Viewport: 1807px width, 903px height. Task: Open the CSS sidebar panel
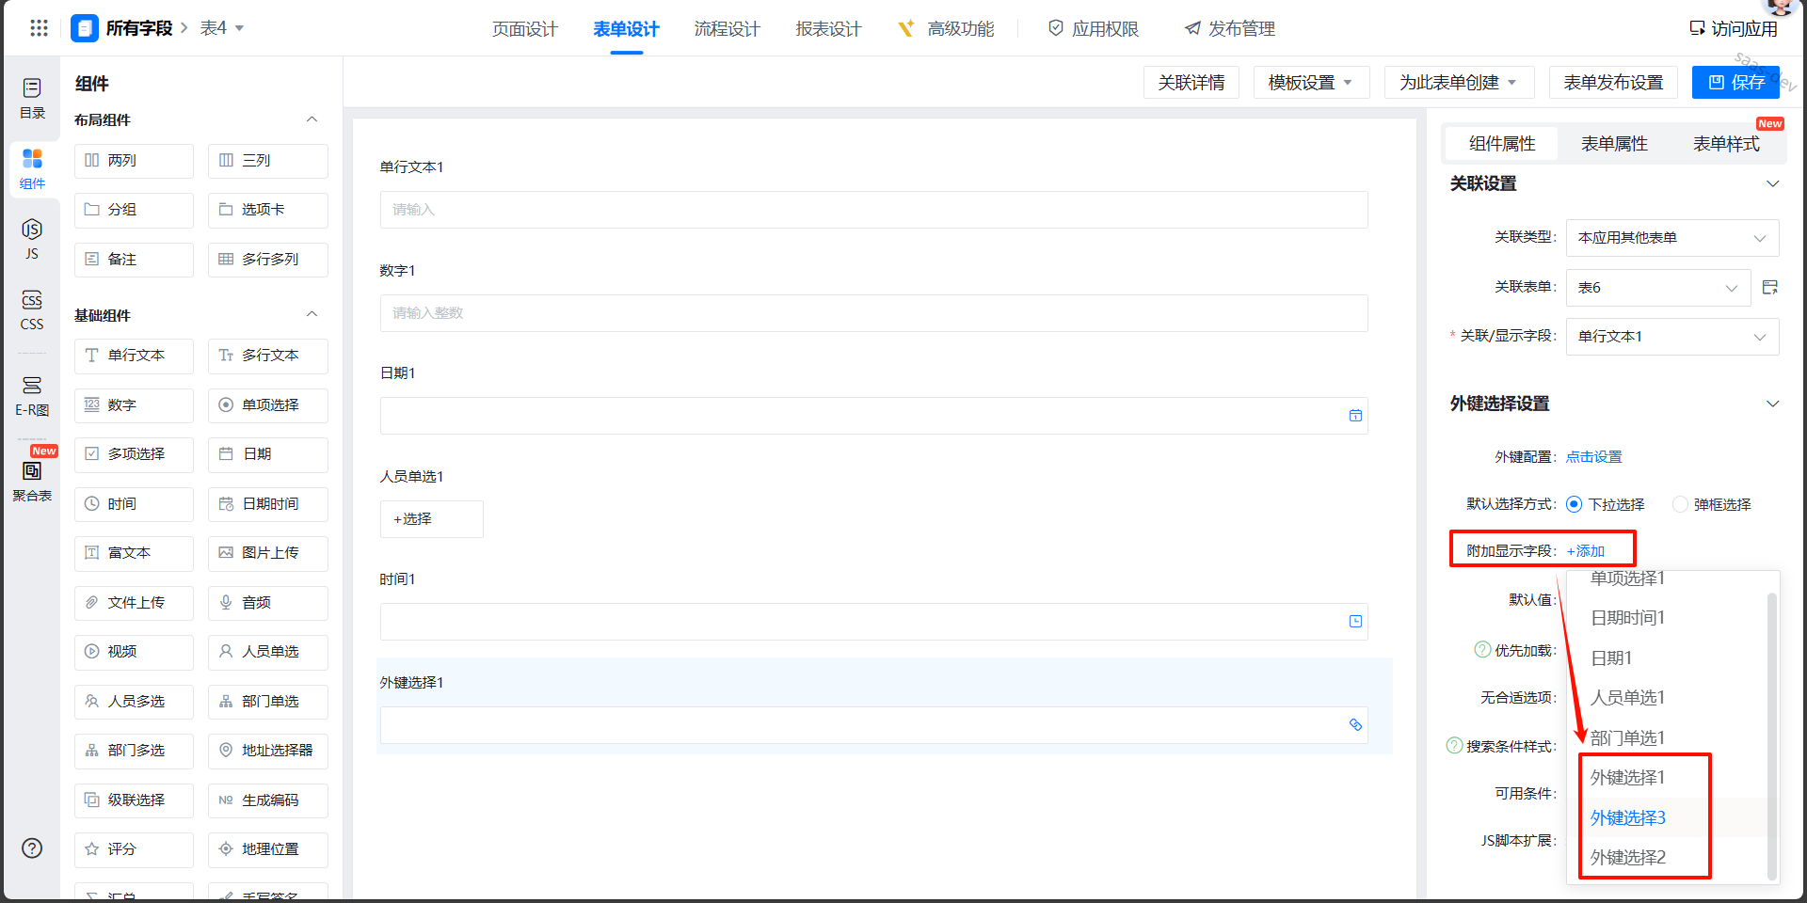click(32, 310)
